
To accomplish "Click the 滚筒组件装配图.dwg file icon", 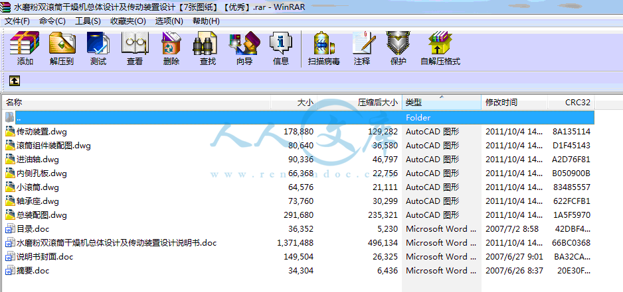I will 11,146.
